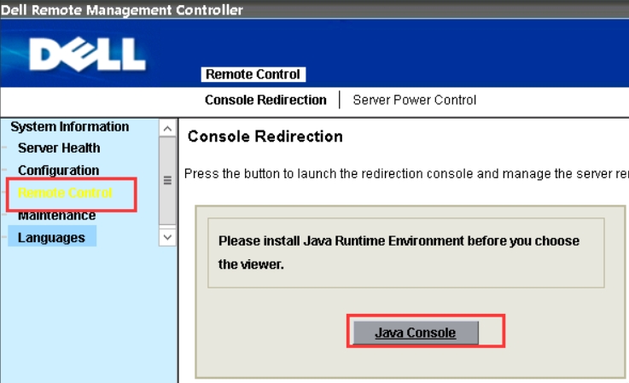Open the Server Power Control subtab
The image size is (629, 383).
click(415, 100)
